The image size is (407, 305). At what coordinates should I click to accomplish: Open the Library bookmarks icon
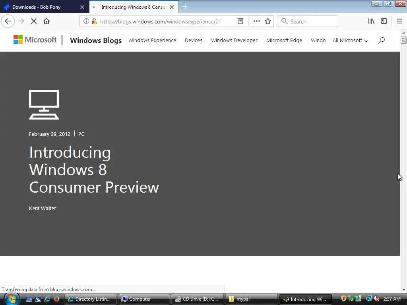371,21
